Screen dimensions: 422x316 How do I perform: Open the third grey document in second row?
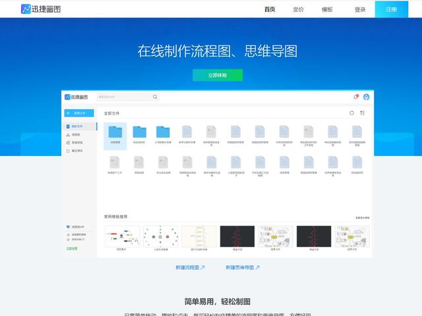click(x=163, y=163)
